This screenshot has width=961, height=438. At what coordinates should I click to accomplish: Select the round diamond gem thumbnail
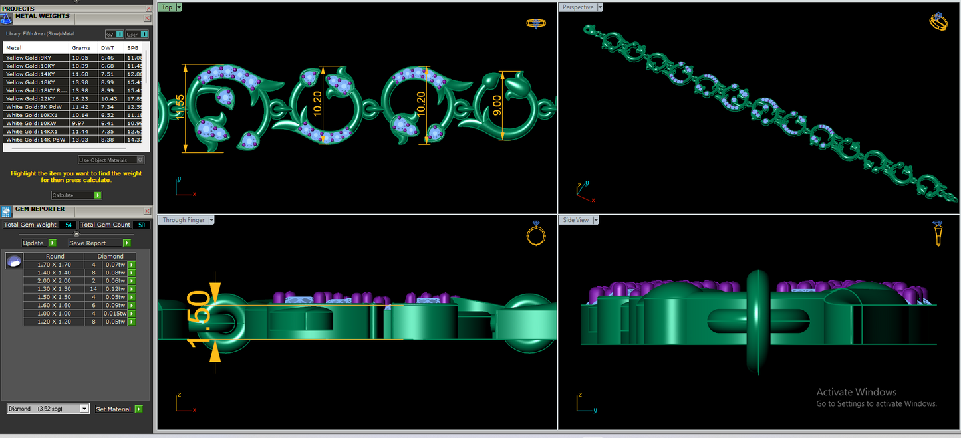pos(13,261)
